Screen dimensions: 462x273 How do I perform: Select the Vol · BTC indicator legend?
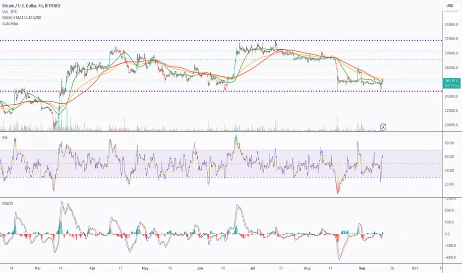10,12
